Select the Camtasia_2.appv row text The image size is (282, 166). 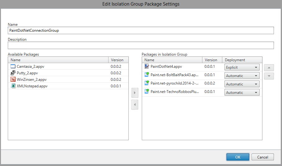pos(30,66)
